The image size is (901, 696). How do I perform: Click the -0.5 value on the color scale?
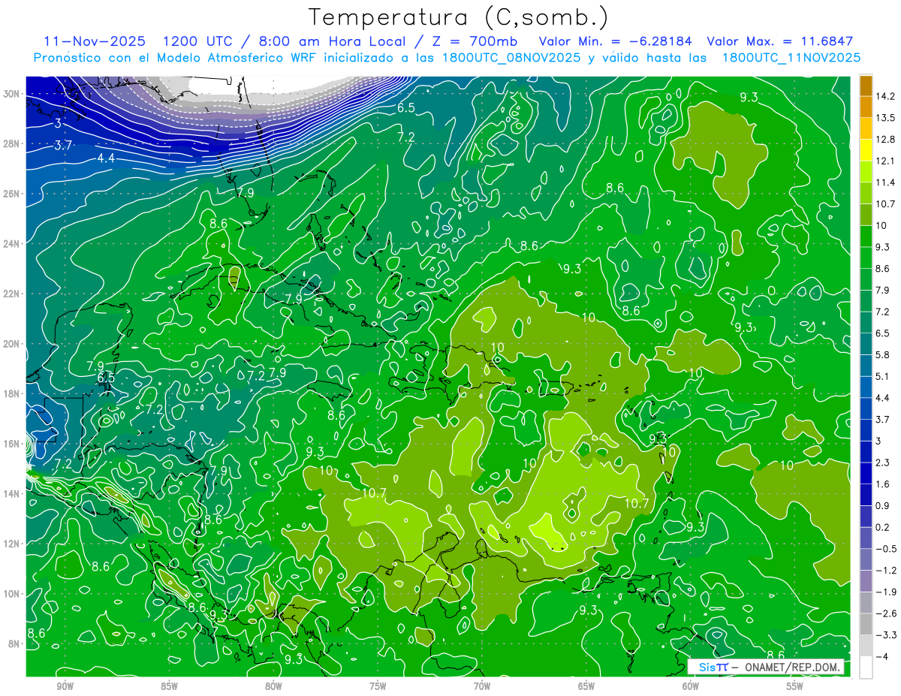[886, 549]
